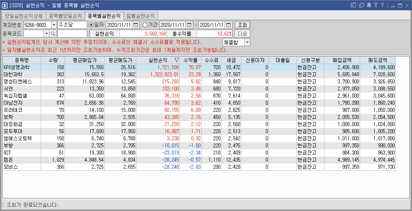
Task: Click the 다음 next button
Action: click(242, 34)
